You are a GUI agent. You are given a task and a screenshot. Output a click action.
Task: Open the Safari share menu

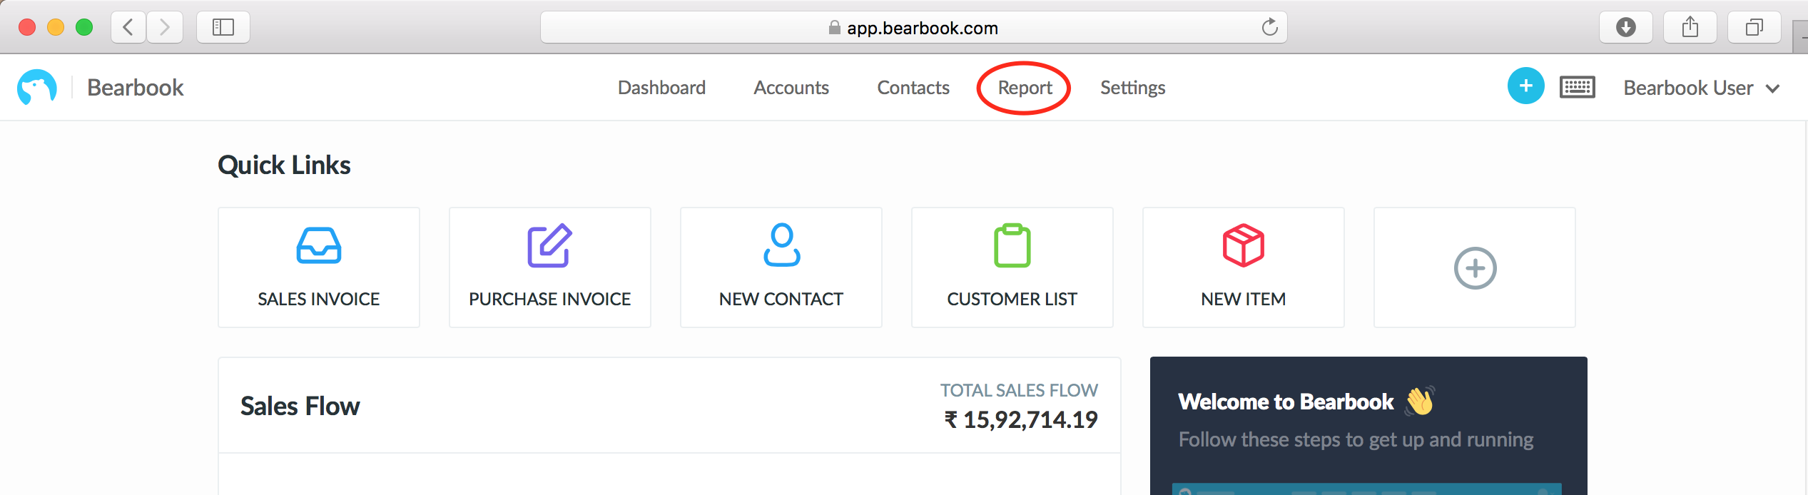click(x=1690, y=27)
